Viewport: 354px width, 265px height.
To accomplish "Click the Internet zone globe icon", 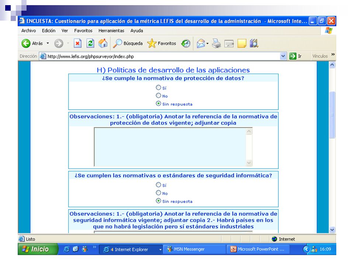I will pyautogui.click(x=274, y=239).
